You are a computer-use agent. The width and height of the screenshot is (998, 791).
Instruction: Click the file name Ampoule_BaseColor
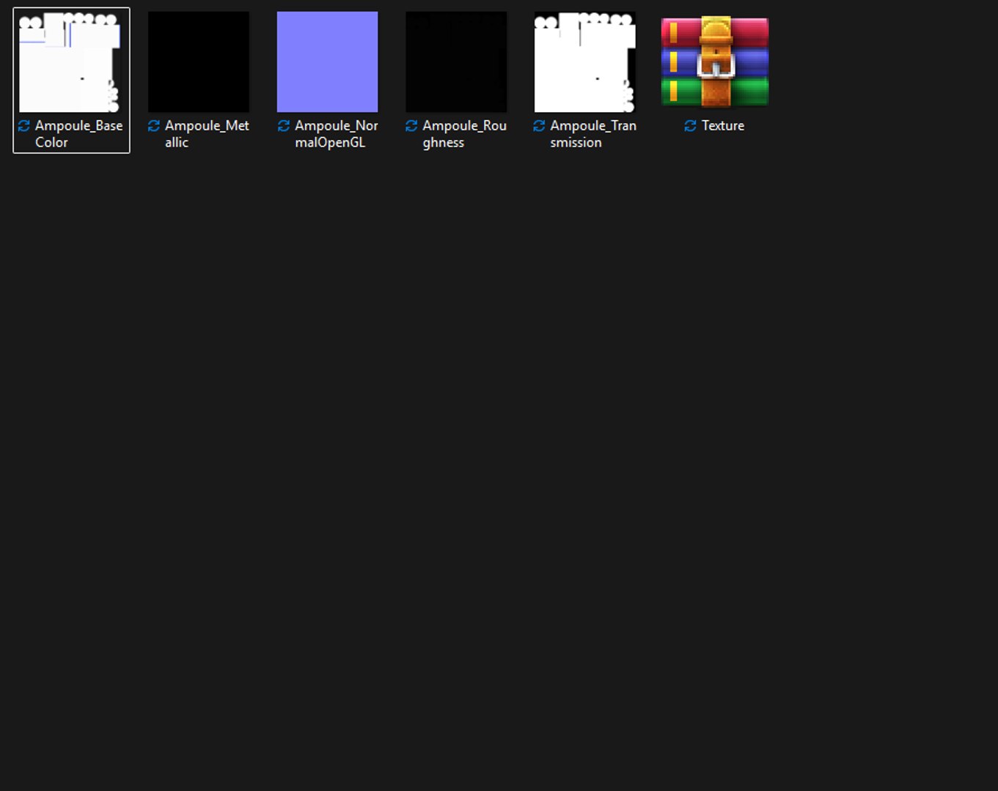pos(79,134)
